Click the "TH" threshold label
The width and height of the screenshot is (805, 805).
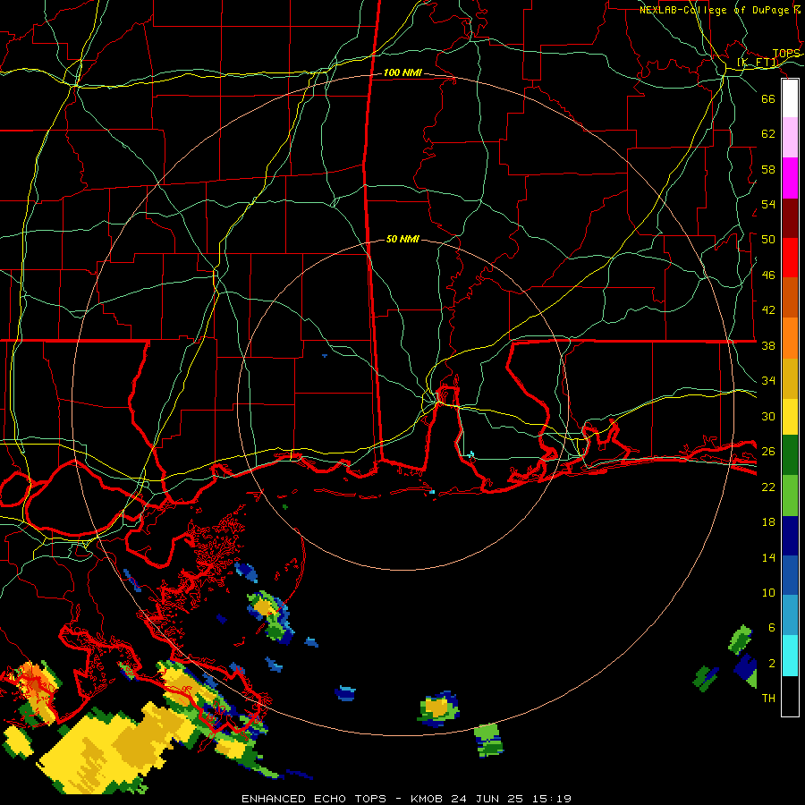[768, 699]
